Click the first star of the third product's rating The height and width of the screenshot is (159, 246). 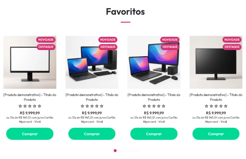[144, 106]
